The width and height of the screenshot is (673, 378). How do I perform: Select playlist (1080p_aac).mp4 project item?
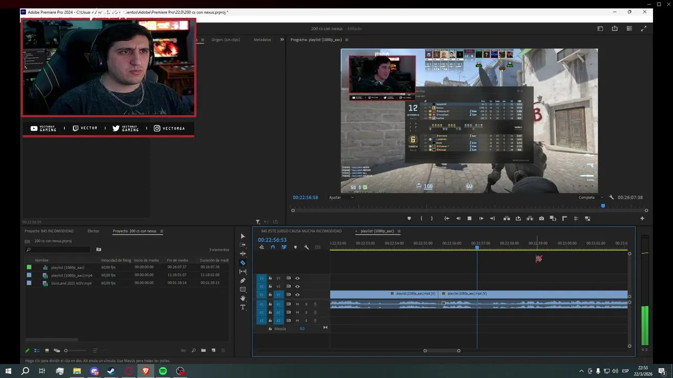(72, 275)
